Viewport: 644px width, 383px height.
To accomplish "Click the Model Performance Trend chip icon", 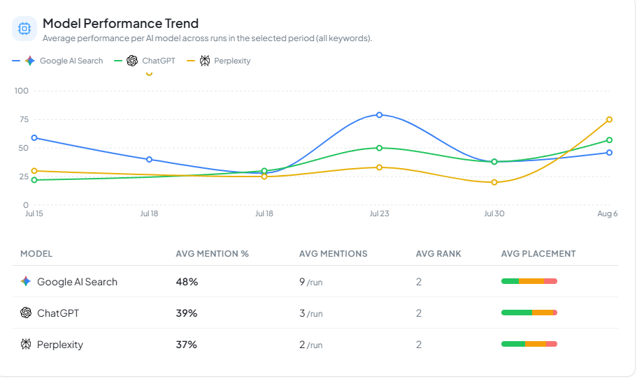I will (x=24, y=29).
